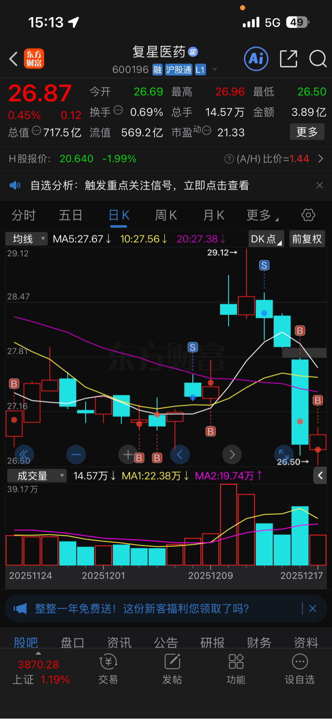
Task: Open 市盈 detail ellipsis icon
Action: [x=207, y=130]
